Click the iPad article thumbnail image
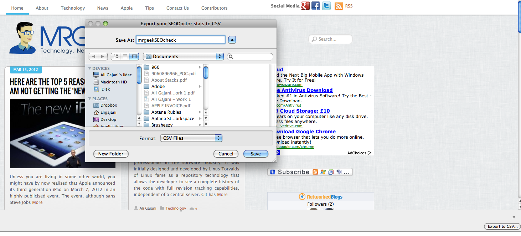Viewport: 521px width, 236px height. click(63, 134)
